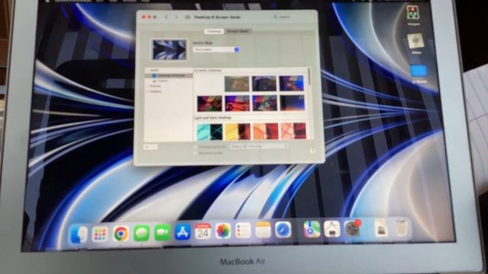Select the teal Light and Dark wallpaper
Screen dimensions: 488x274
pyautogui.click(x=210, y=132)
